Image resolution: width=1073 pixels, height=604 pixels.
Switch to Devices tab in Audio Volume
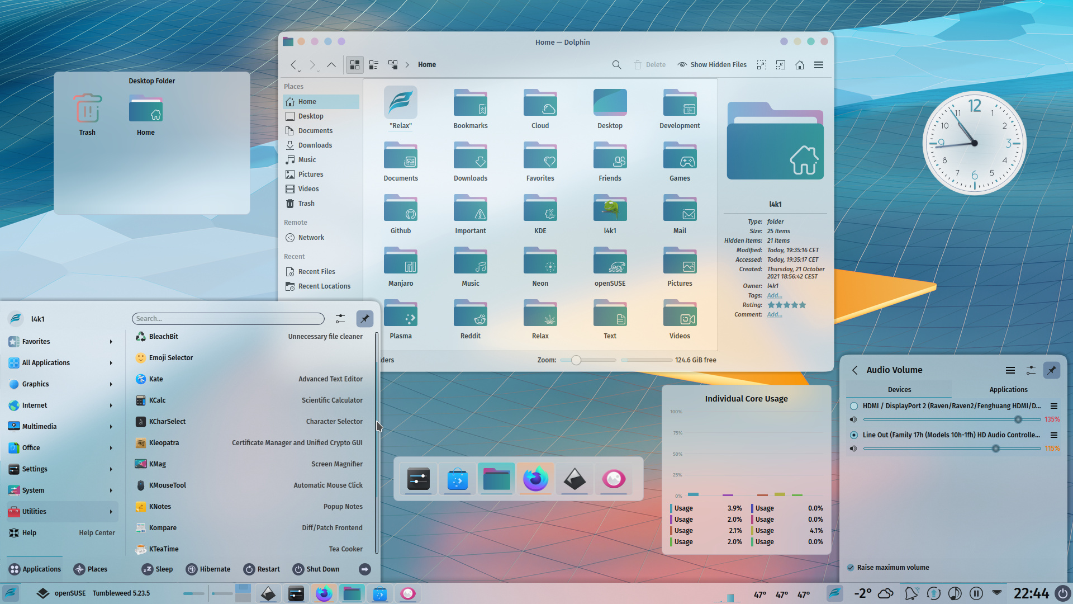(x=899, y=390)
